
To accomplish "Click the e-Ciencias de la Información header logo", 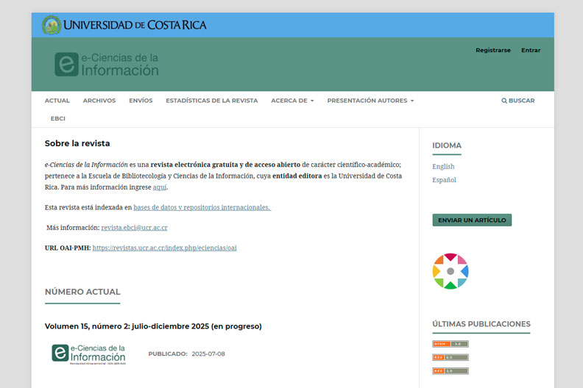I will (x=107, y=65).
